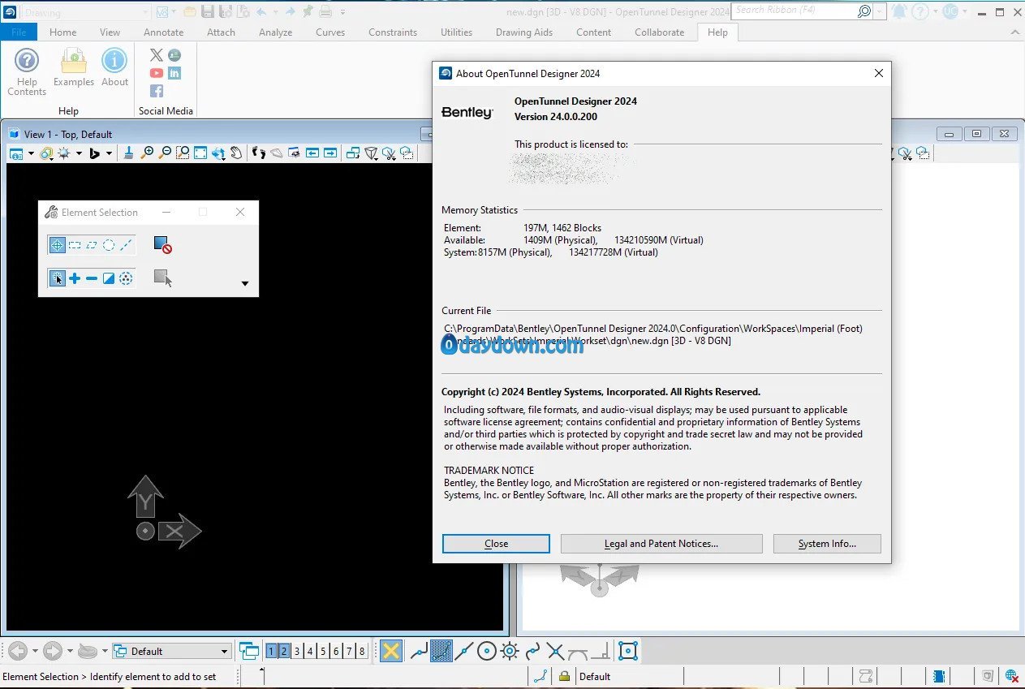Toggle the lock icon in the status bar
The image size is (1025, 689).
coord(564,676)
